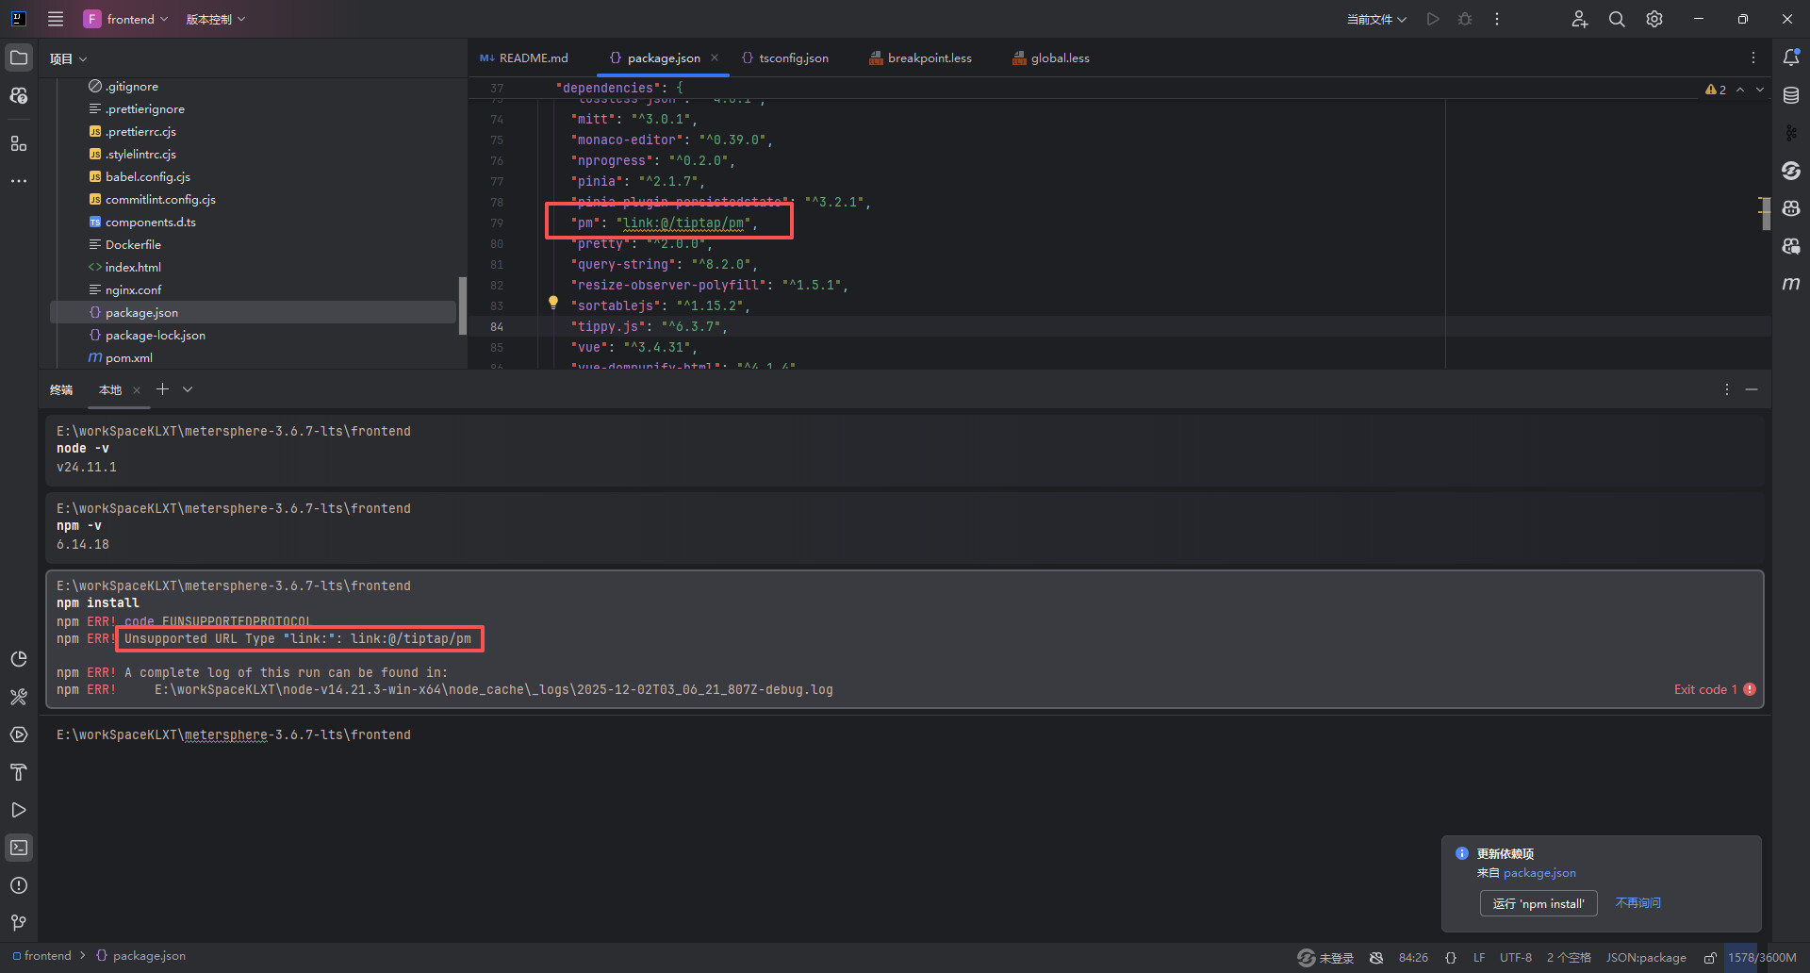Open the Notifications bell icon
The width and height of the screenshot is (1810, 973).
[x=1791, y=58]
